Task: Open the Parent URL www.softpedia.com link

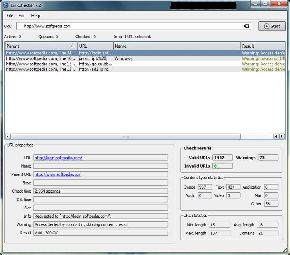Action: click(58, 174)
